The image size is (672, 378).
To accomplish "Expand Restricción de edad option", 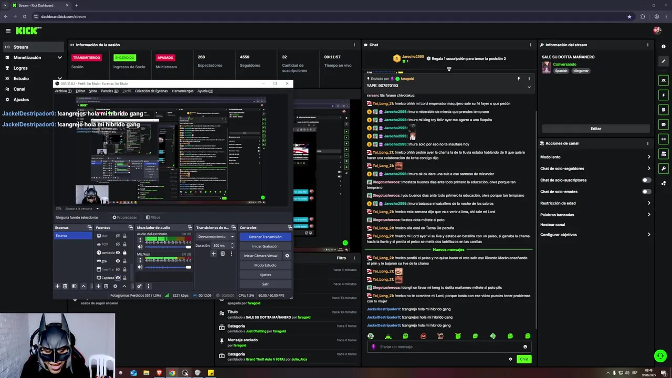I will click(x=649, y=203).
